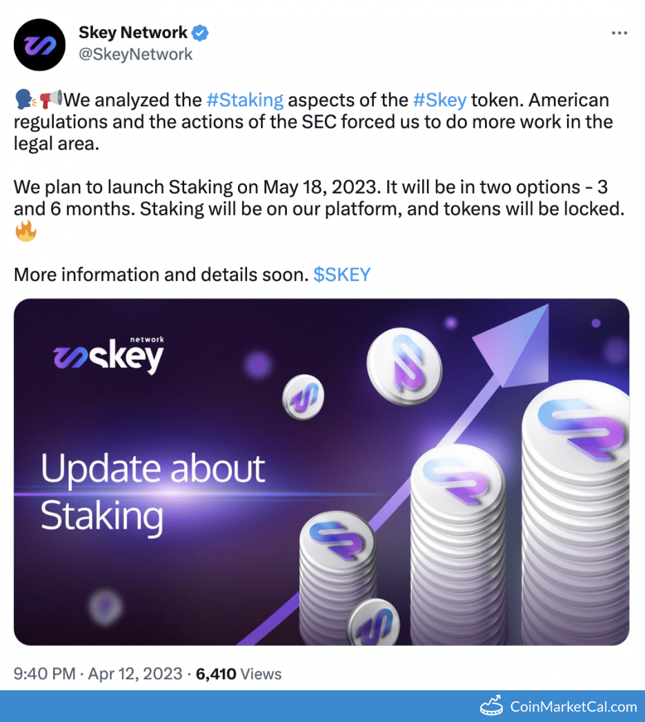Open the three-dot more options menu
Viewport: 645px width, 722px height.
click(619, 33)
